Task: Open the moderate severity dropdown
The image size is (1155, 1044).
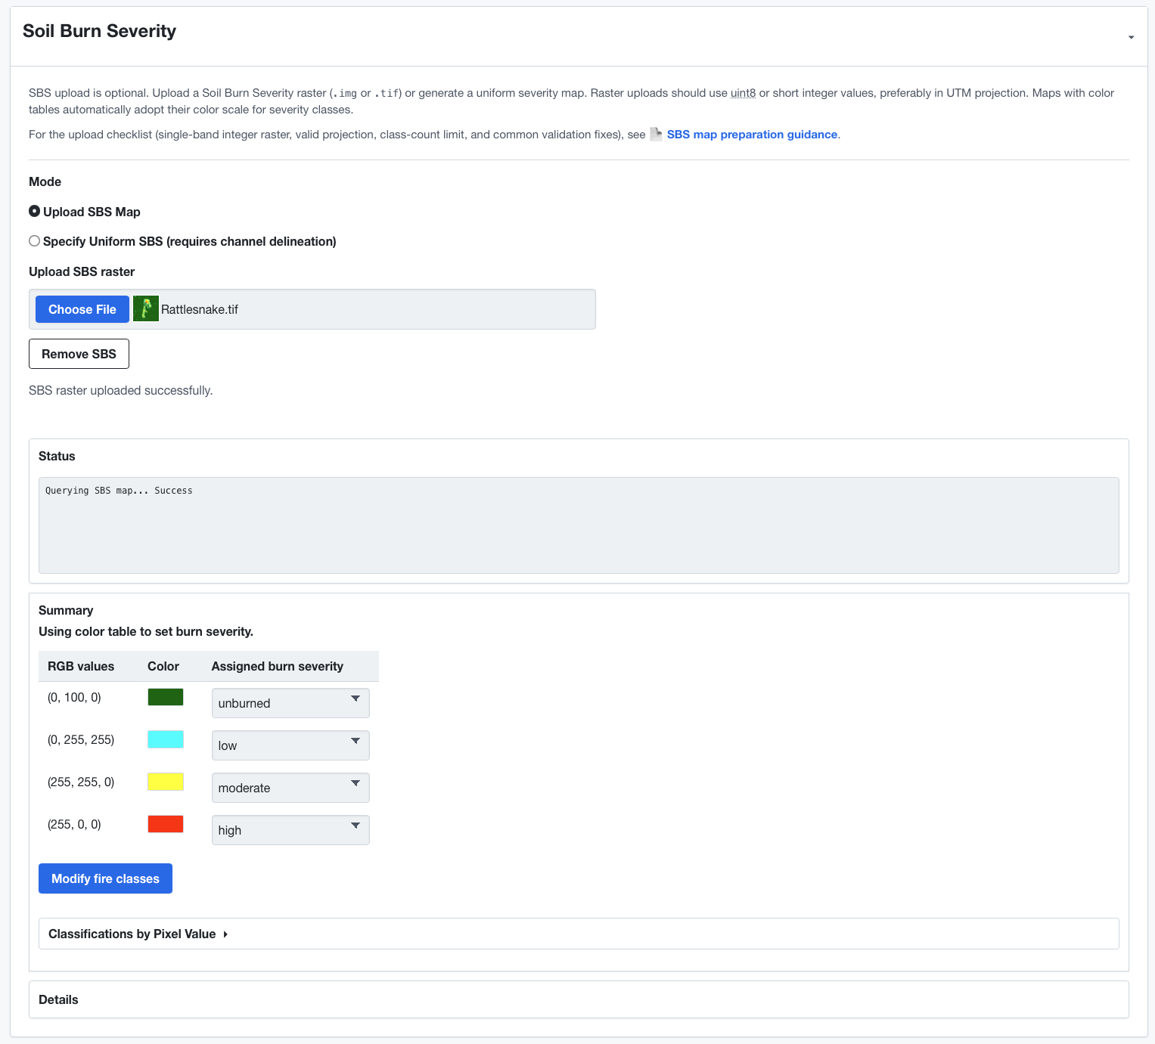Action: pyautogui.click(x=290, y=788)
